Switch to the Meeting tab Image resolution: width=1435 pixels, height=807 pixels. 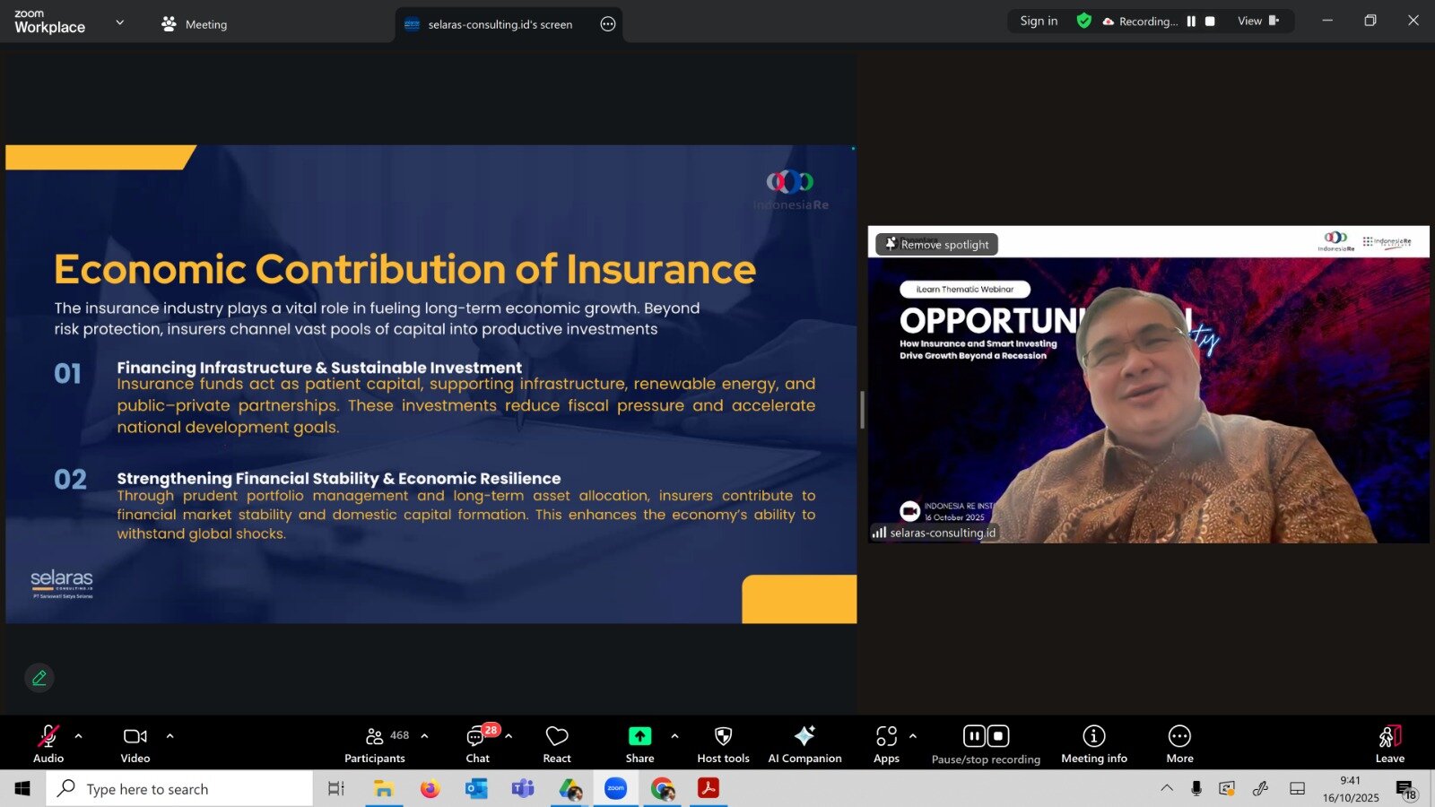pos(195,24)
